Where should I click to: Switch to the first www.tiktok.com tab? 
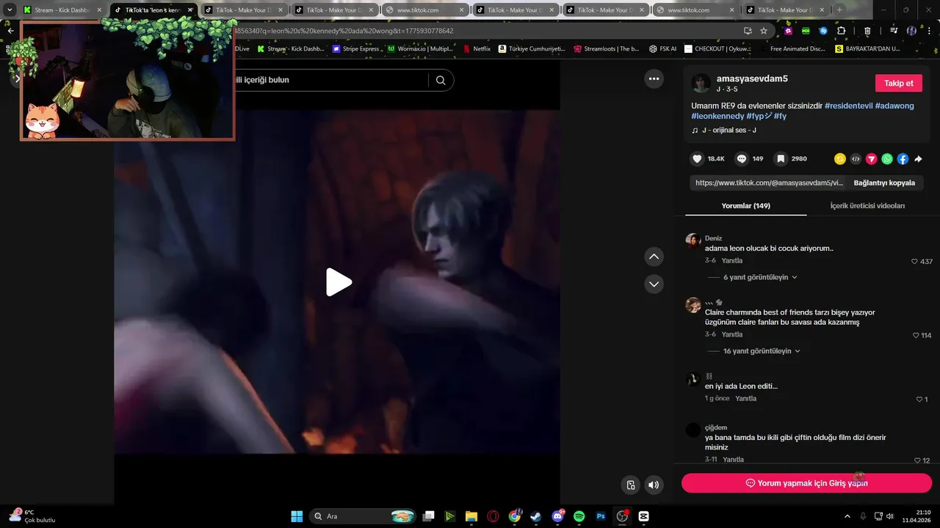click(x=424, y=10)
